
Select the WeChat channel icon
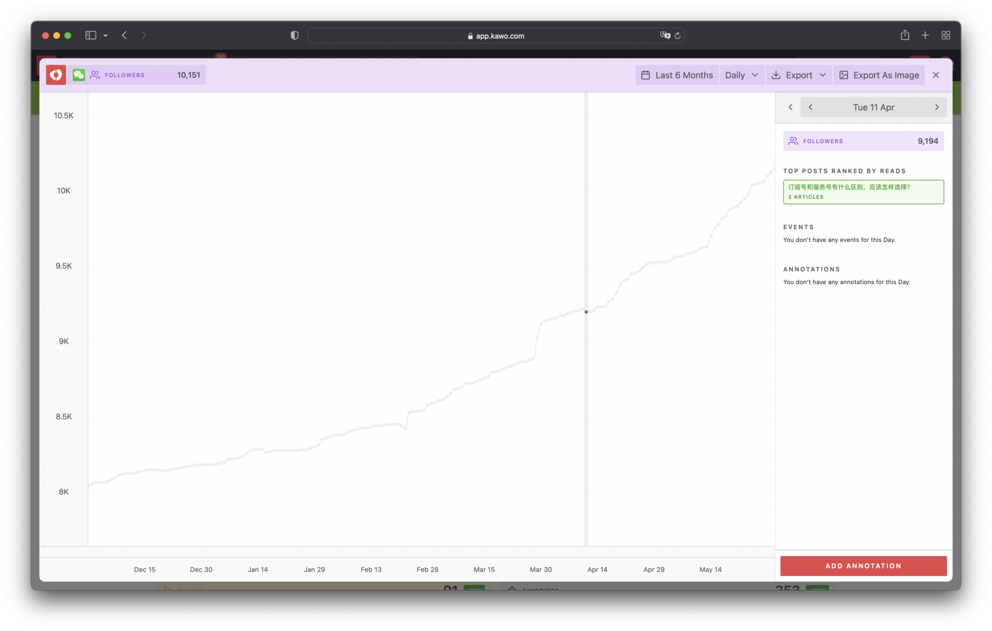[78, 75]
